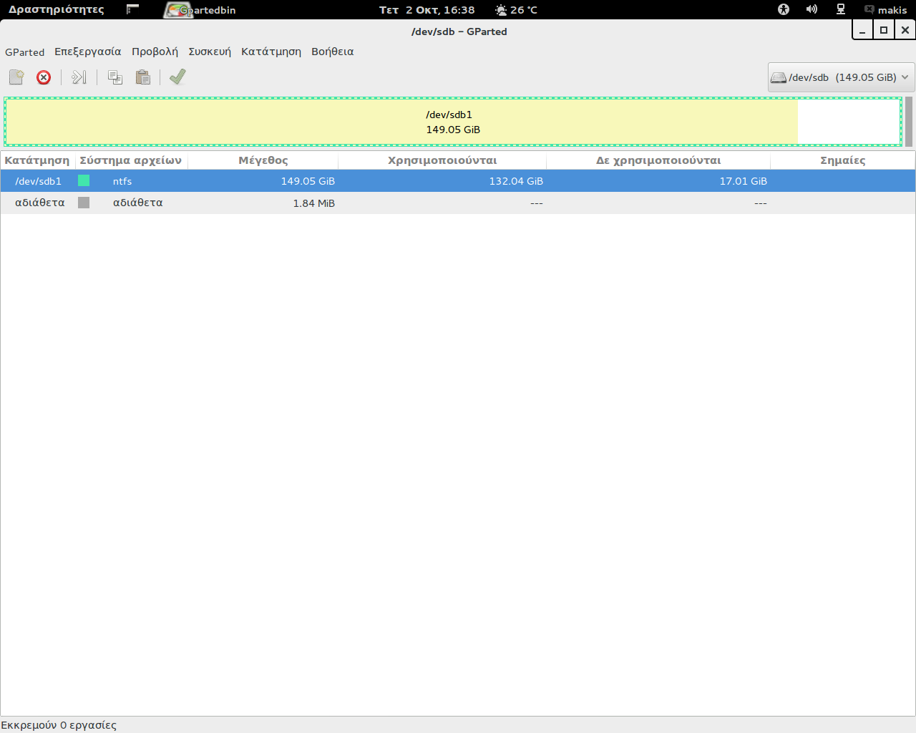Click the 26 °C weather indicator
Screen dimensions: 916x733
click(x=516, y=10)
